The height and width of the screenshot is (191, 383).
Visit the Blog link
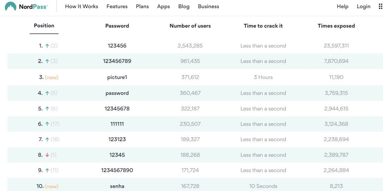(184, 6)
